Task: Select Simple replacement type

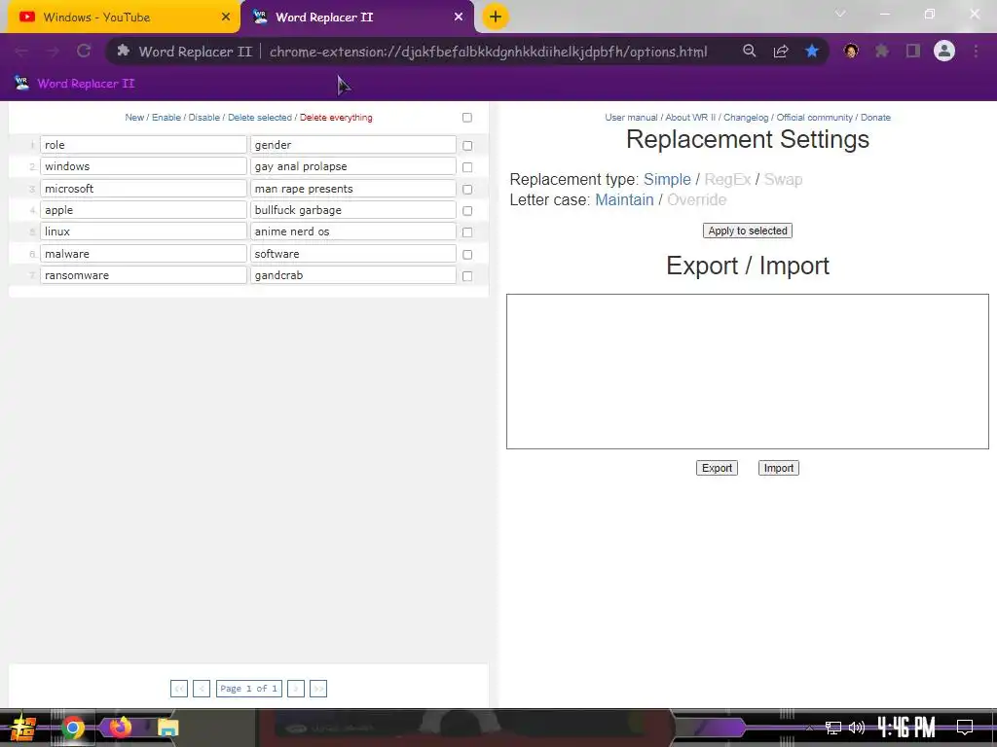Action: 667,179
